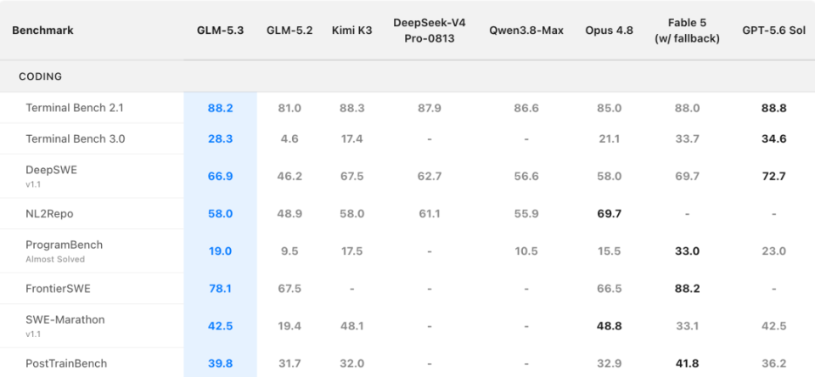The height and width of the screenshot is (377, 815).
Task: Select the SWE-Marathon row label
Action: coord(65,320)
